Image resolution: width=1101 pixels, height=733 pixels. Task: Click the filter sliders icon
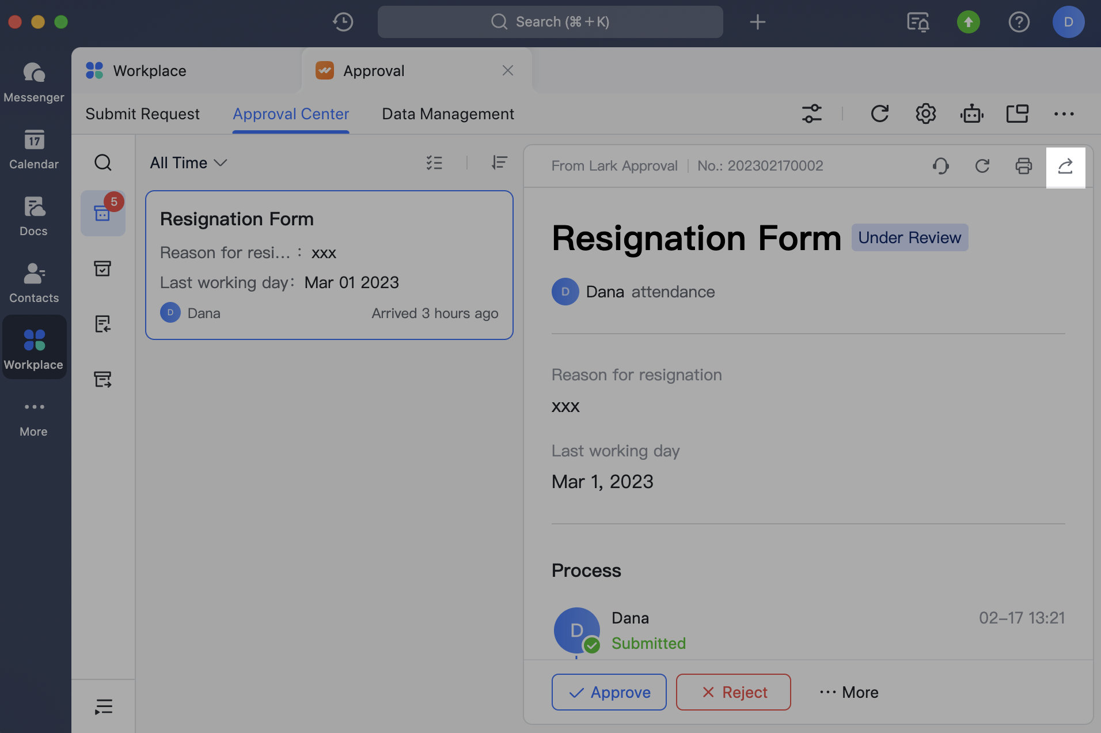point(811,114)
